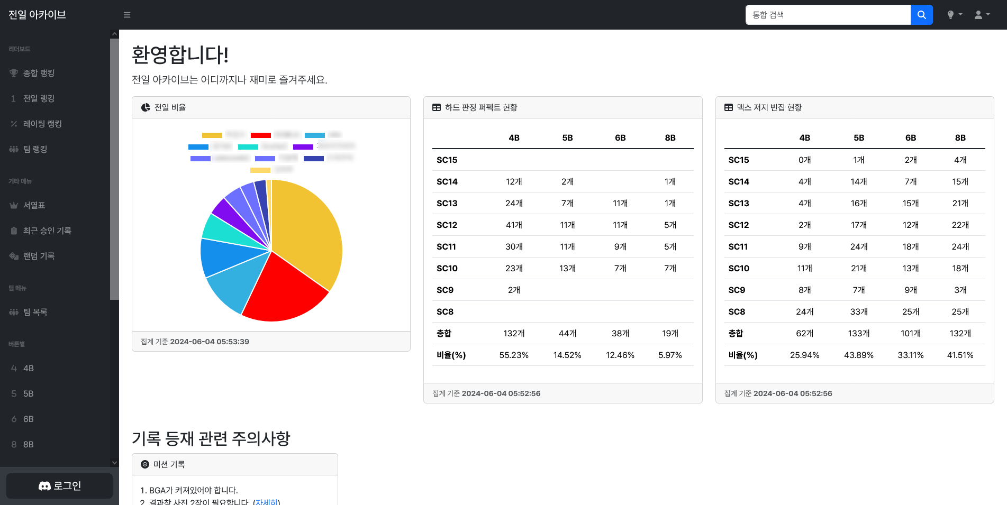Click the 25.94% ratio cell
The width and height of the screenshot is (1007, 505).
tap(804, 355)
